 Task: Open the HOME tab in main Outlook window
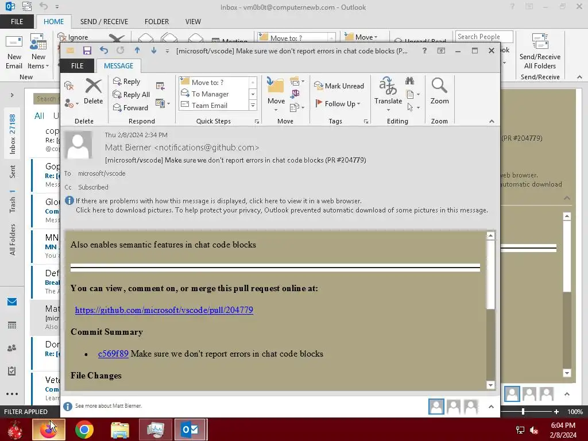click(53, 22)
